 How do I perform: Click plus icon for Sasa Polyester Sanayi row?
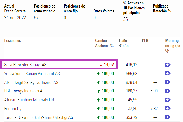[x=168, y=65]
